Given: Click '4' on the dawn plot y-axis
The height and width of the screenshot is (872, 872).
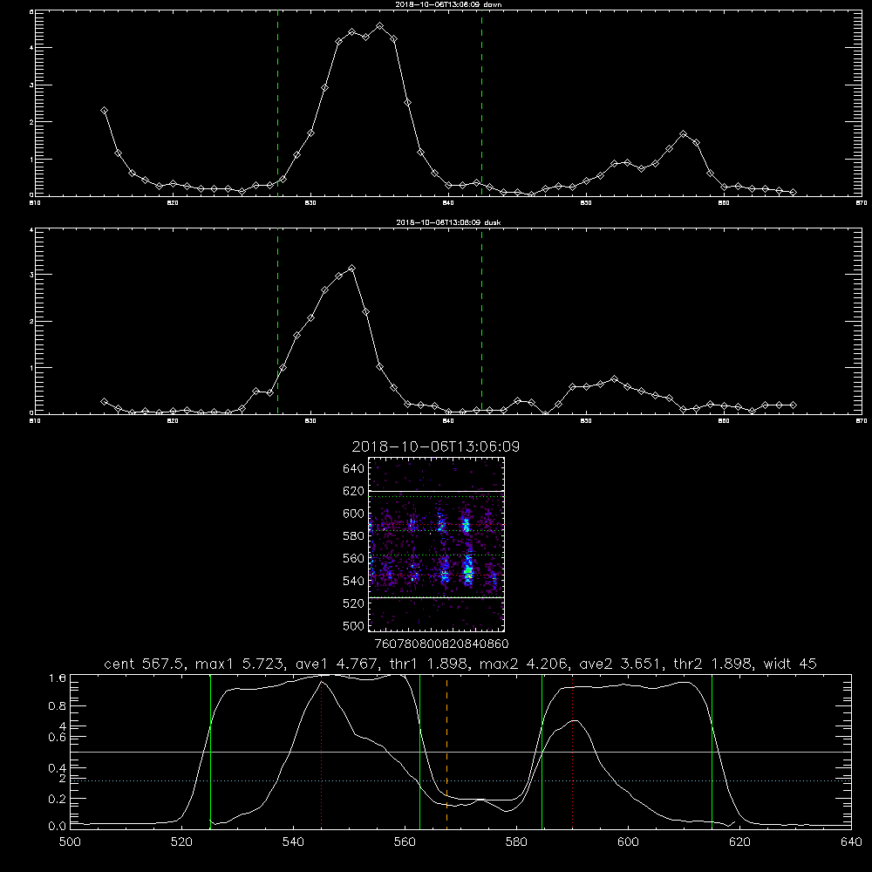Looking at the screenshot, I should (31, 48).
